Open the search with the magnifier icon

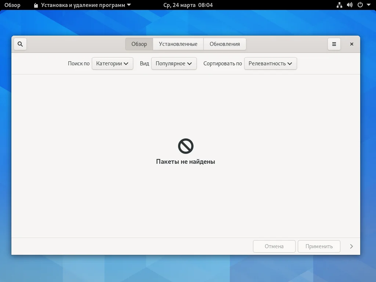(20, 44)
